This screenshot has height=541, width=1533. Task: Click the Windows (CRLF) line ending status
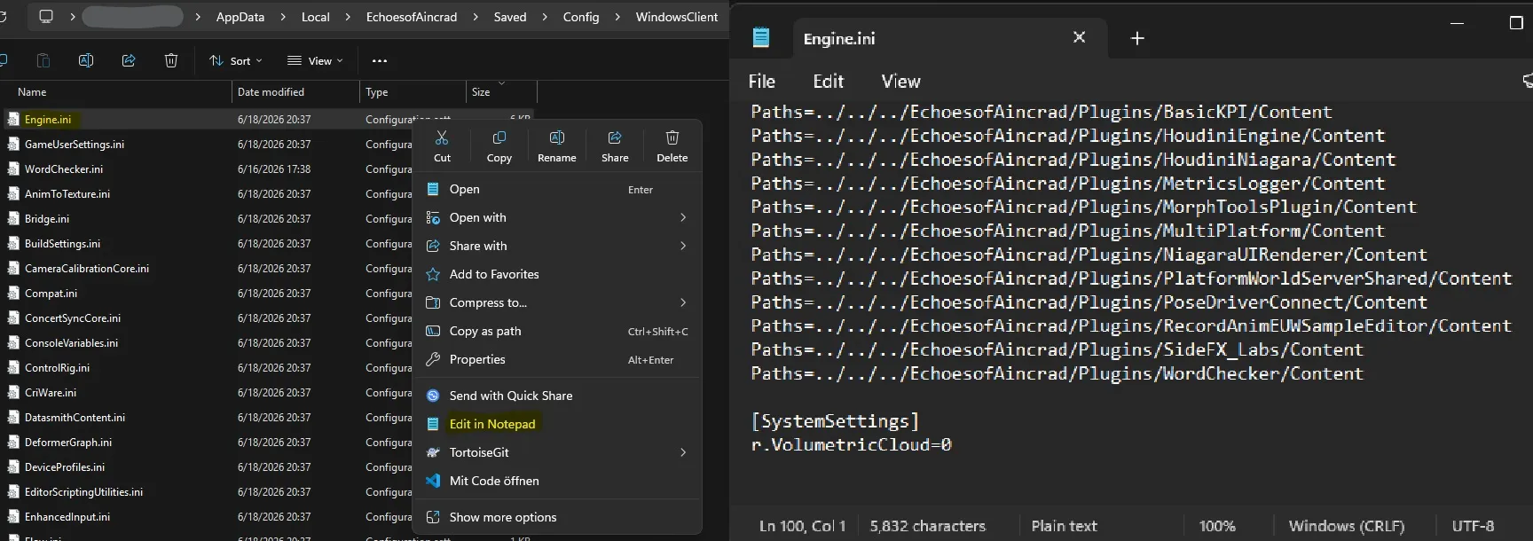[1347, 526]
